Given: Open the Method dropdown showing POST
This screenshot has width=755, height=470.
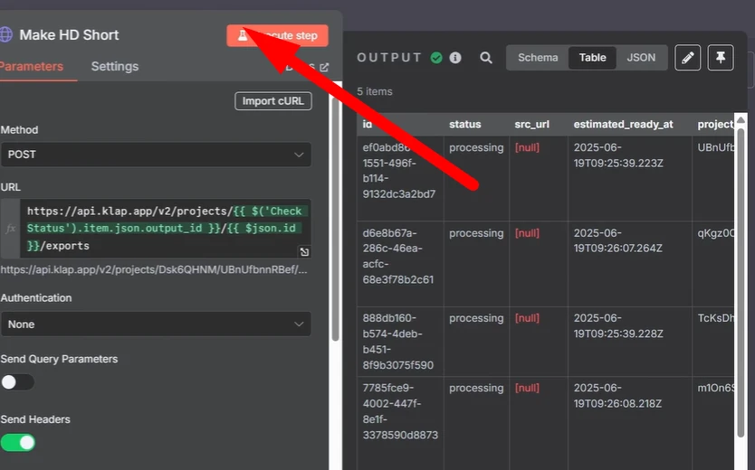Looking at the screenshot, I should tap(156, 155).
